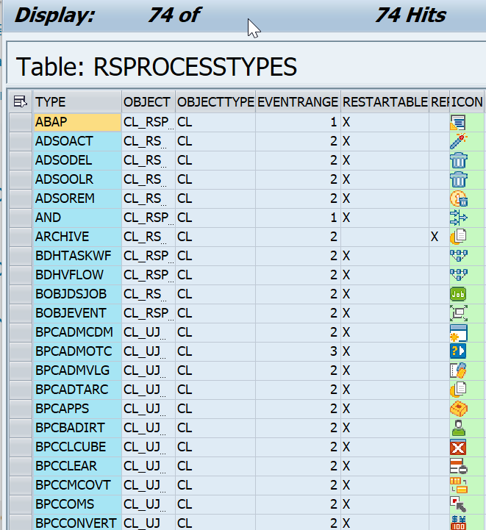Click the ARCHIVE type cell
Image resolution: width=486 pixels, height=530 pixels.
pyautogui.click(x=77, y=237)
